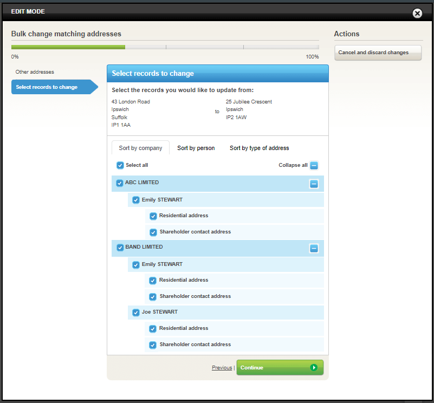Open the Other addresses step
This screenshot has width=434, height=403.
click(35, 72)
